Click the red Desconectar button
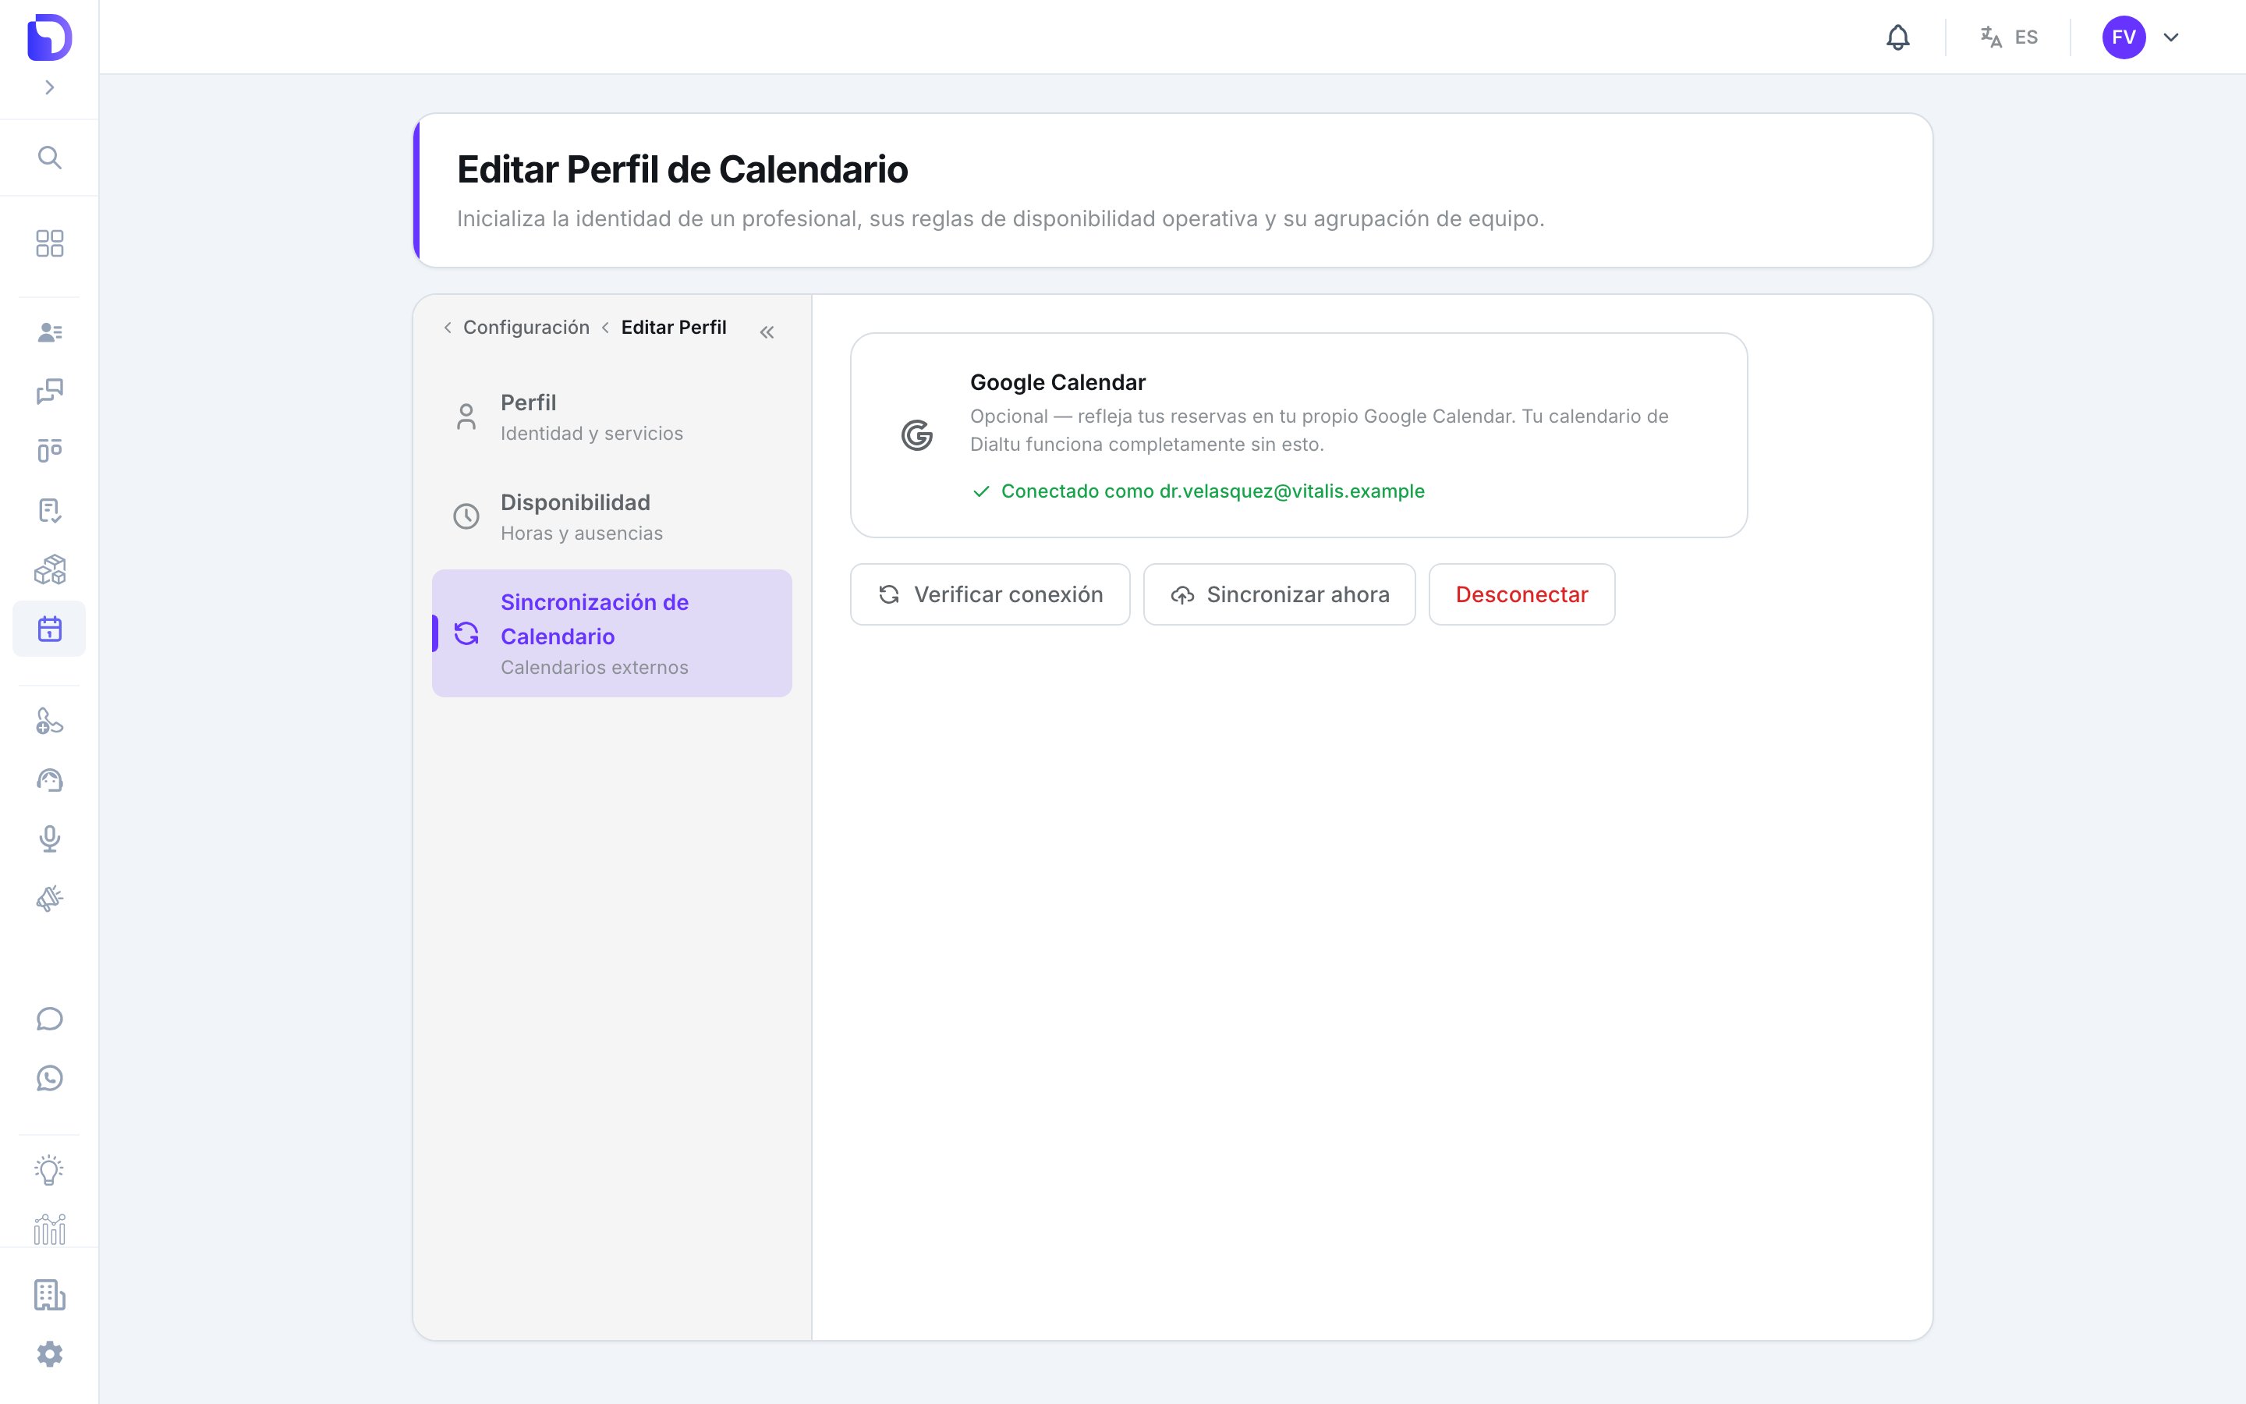The height and width of the screenshot is (1404, 2246). click(1522, 594)
